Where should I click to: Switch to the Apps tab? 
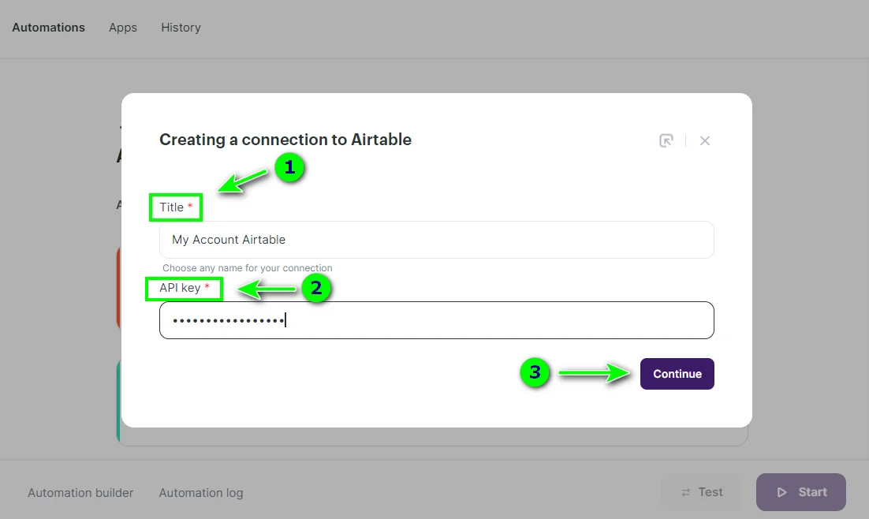[x=123, y=28]
